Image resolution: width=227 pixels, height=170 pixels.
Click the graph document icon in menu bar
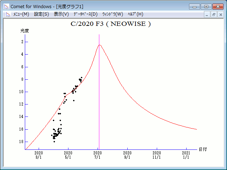(7, 14)
